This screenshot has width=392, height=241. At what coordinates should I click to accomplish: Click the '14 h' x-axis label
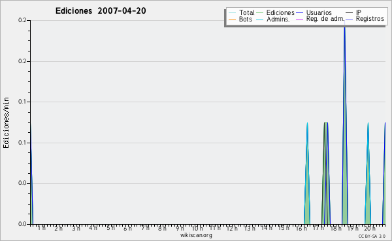(267, 228)
